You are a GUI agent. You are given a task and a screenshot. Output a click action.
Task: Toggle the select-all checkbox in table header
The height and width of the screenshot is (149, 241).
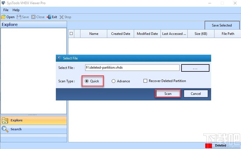click(x=71, y=33)
